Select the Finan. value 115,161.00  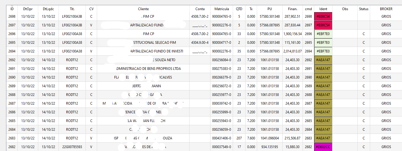292,43
